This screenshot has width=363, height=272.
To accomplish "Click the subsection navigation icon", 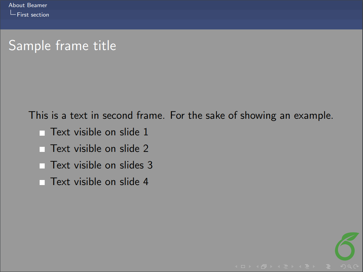I will (285, 267).
